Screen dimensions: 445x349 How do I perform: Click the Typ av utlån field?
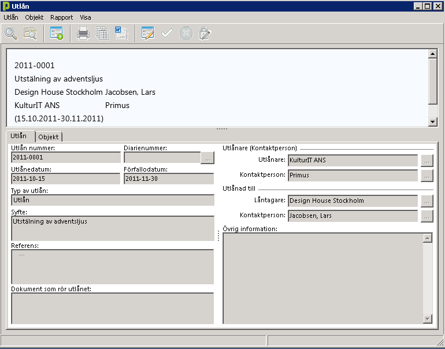coord(113,200)
